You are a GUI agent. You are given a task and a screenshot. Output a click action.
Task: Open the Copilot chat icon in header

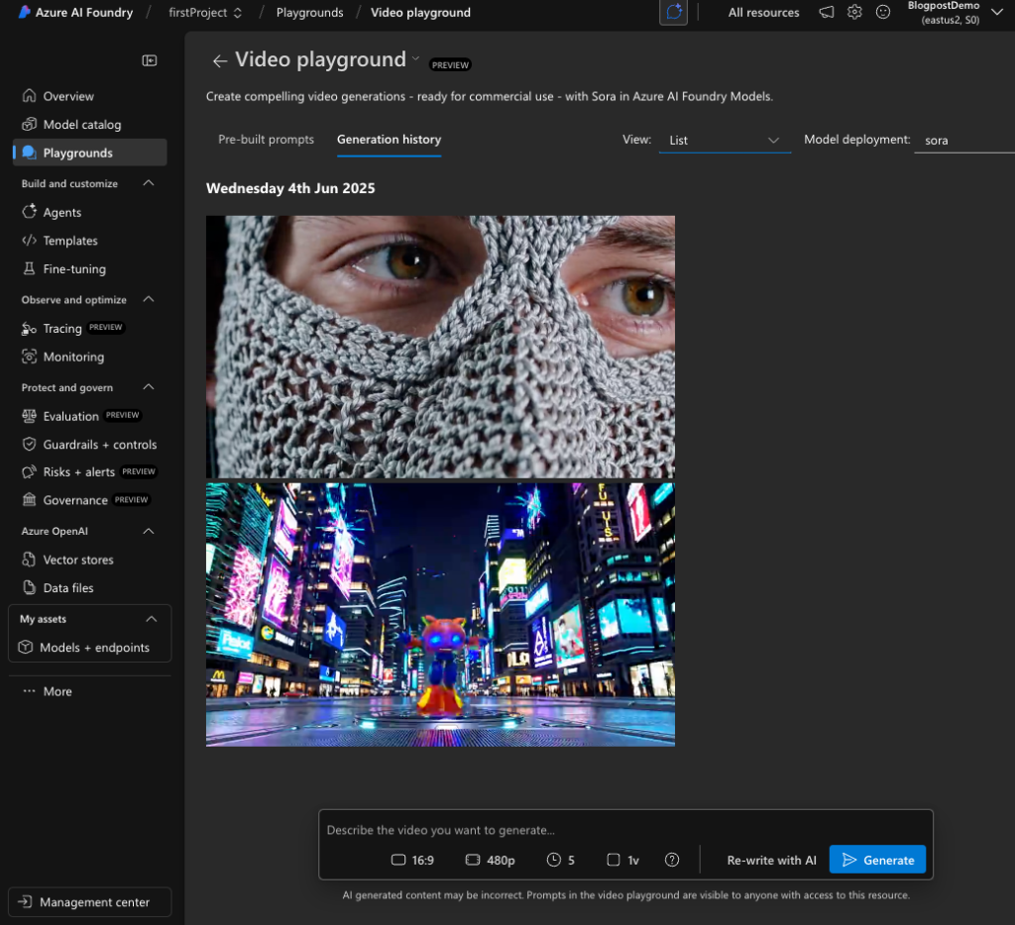pyautogui.click(x=673, y=13)
